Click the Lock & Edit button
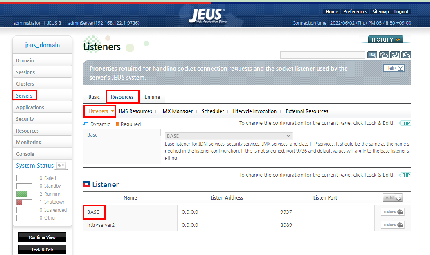The image size is (430, 255). click(x=42, y=250)
